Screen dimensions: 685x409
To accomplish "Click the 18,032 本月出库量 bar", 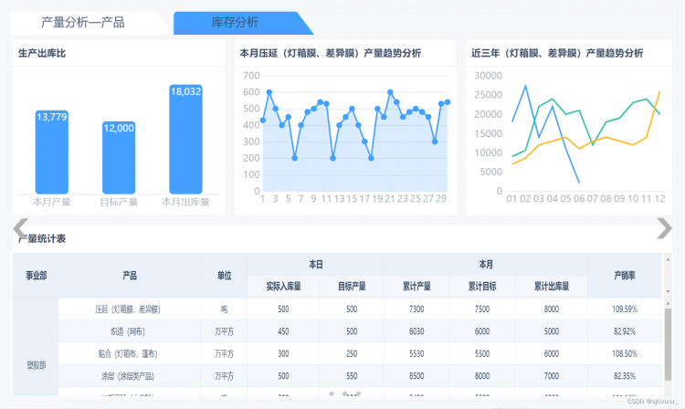I will [x=185, y=140].
